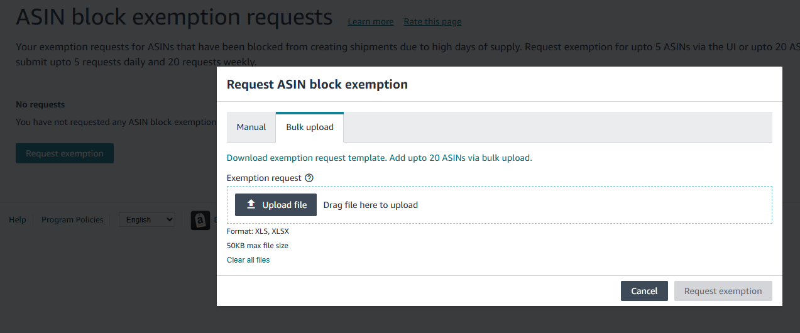Click the Amazon seller app icon in footer
This screenshot has width=800, height=333.
coord(200,220)
